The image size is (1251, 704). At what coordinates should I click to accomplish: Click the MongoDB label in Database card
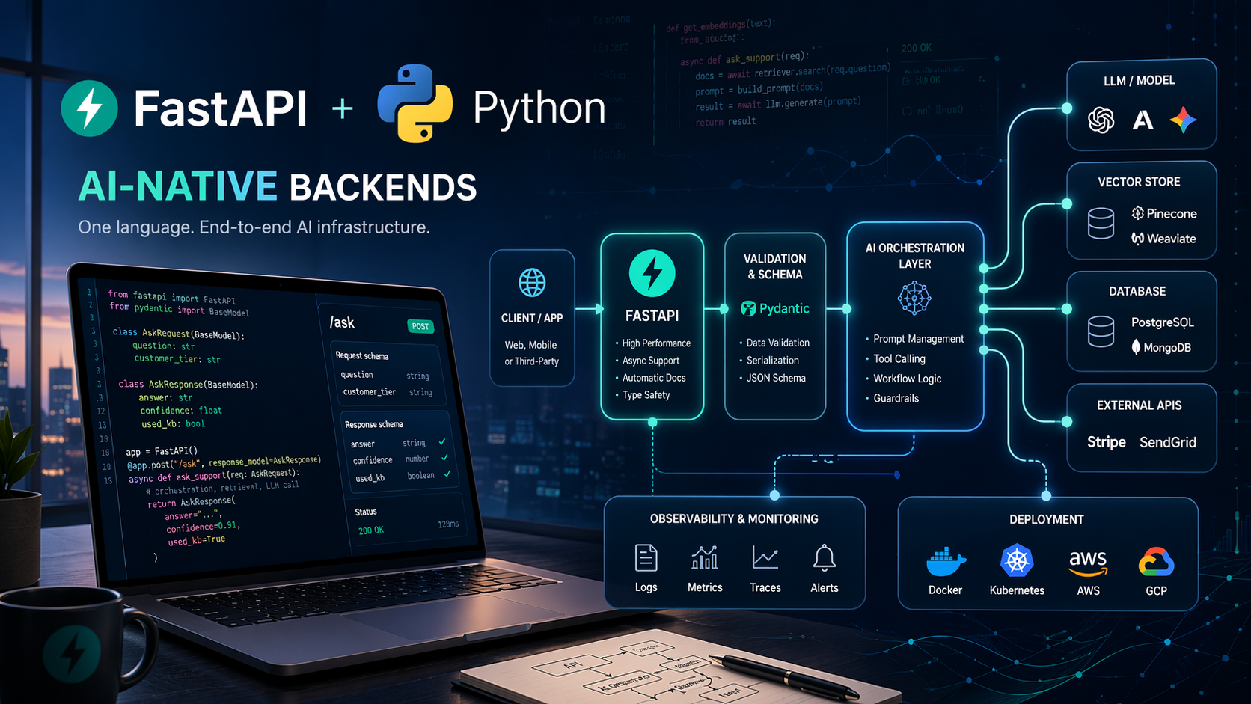point(1167,347)
